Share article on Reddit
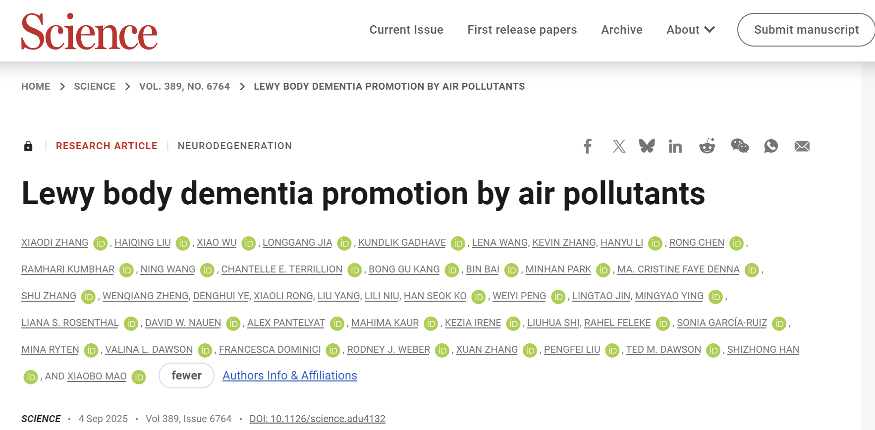Image resolution: width=875 pixels, height=430 pixels. (707, 146)
